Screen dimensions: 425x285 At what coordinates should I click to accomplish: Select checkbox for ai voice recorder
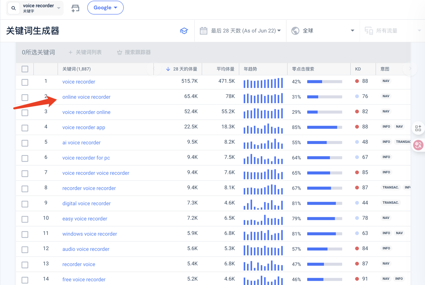25,143
